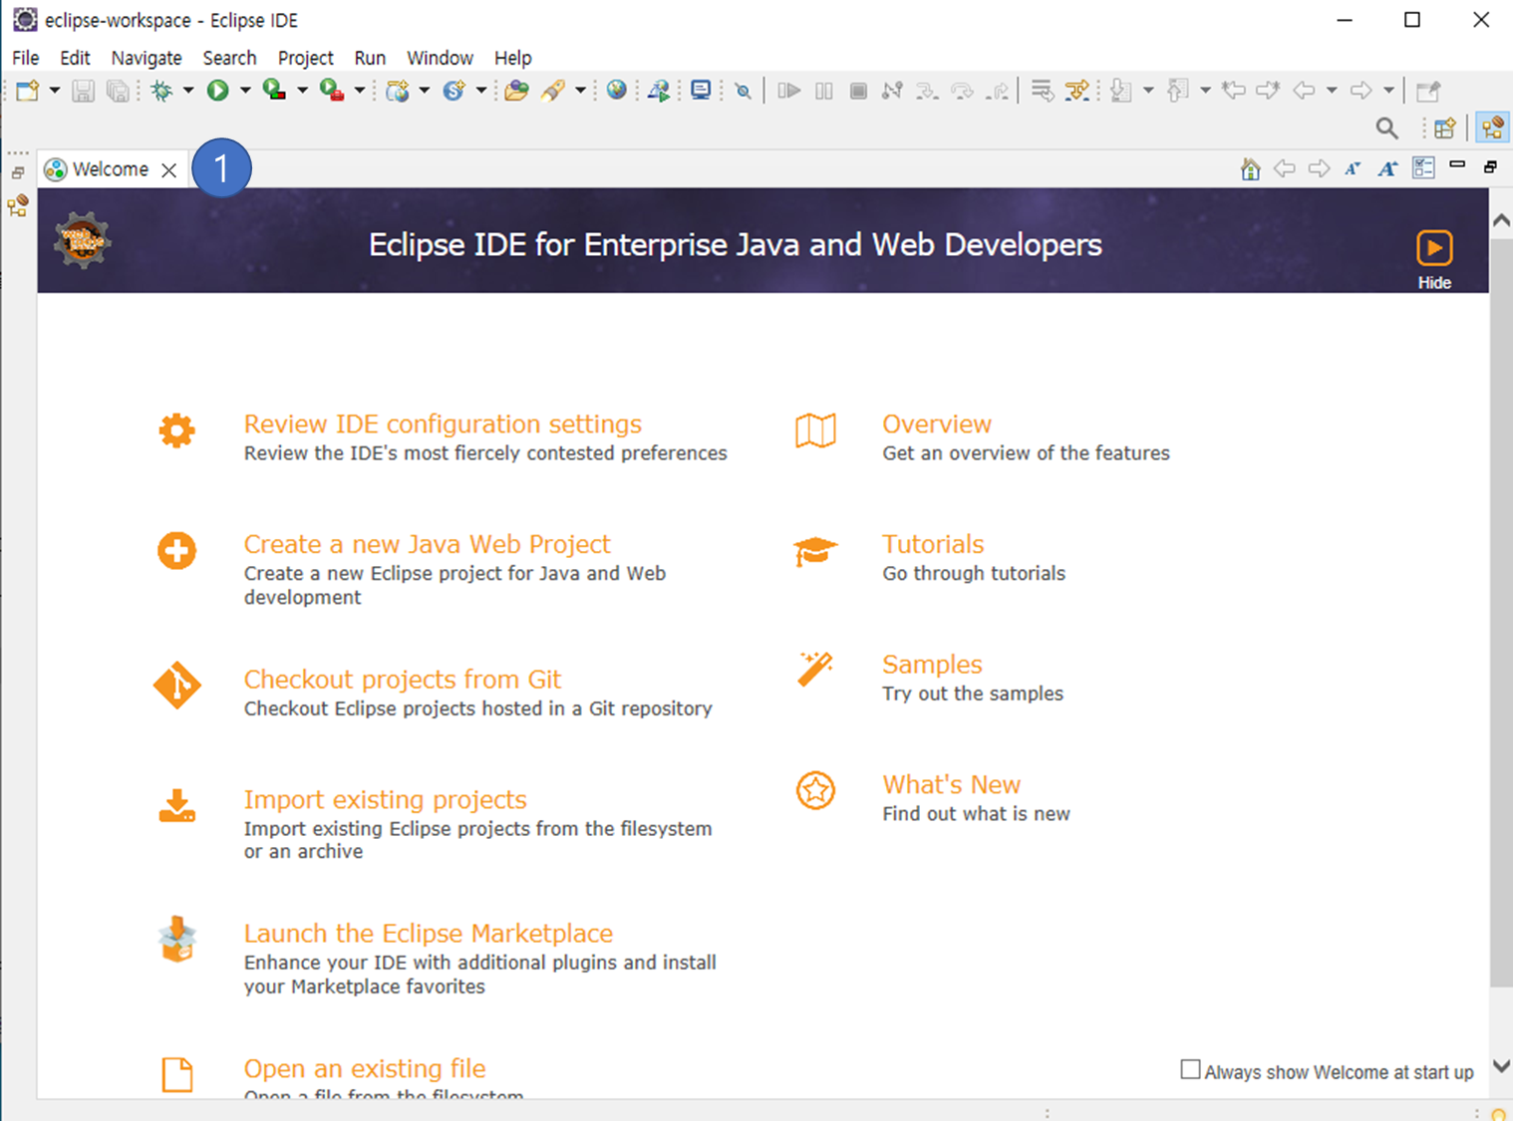The height and width of the screenshot is (1121, 1513).
Task: Open the Navigate menu
Action: tap(147, 58)
